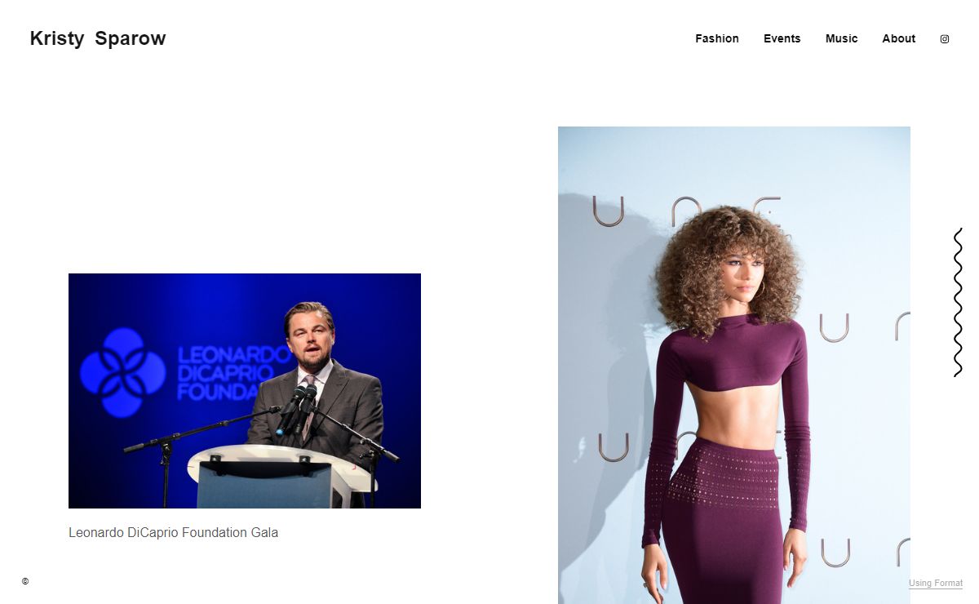Select Music in the navigation
This screenshot has width=979, height=604.
coord(841,38)
